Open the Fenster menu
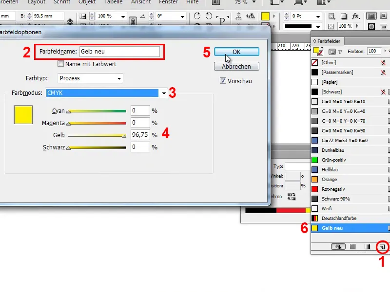The image size is (390, 292). tap(168, 2)
